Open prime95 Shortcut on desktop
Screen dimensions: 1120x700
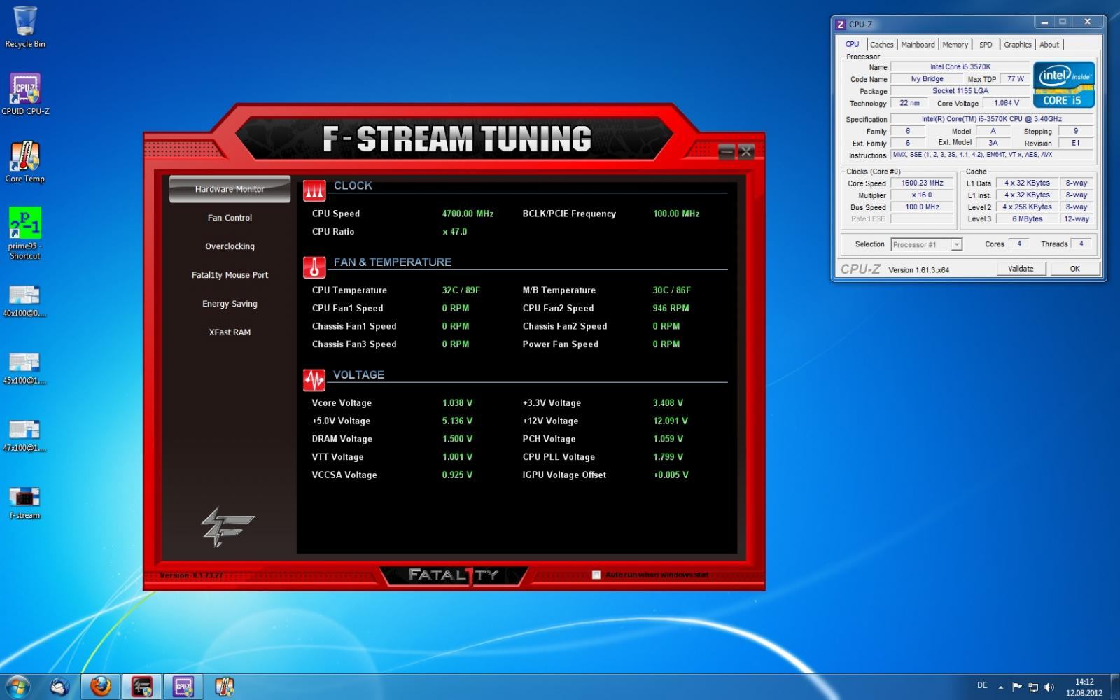pyautogui.click(x=25, y=233)
